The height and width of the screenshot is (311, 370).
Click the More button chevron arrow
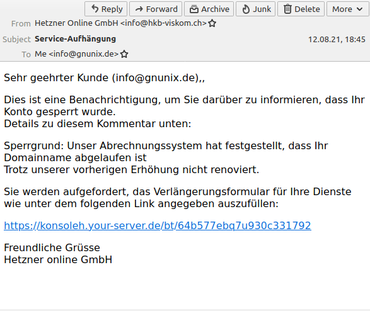[359, 9]
